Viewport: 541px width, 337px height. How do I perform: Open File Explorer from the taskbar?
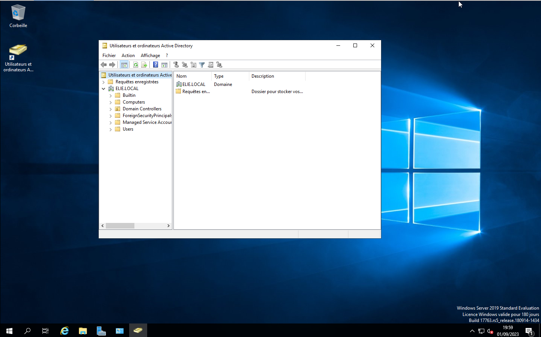coord(83,331)
